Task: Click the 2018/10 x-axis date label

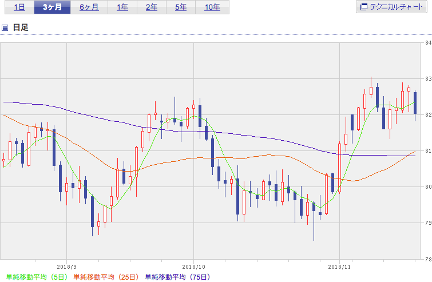Action: [x=193, y=267]
